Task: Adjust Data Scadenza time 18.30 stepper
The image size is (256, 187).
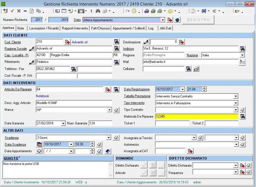Action: [x=92, y=144]
